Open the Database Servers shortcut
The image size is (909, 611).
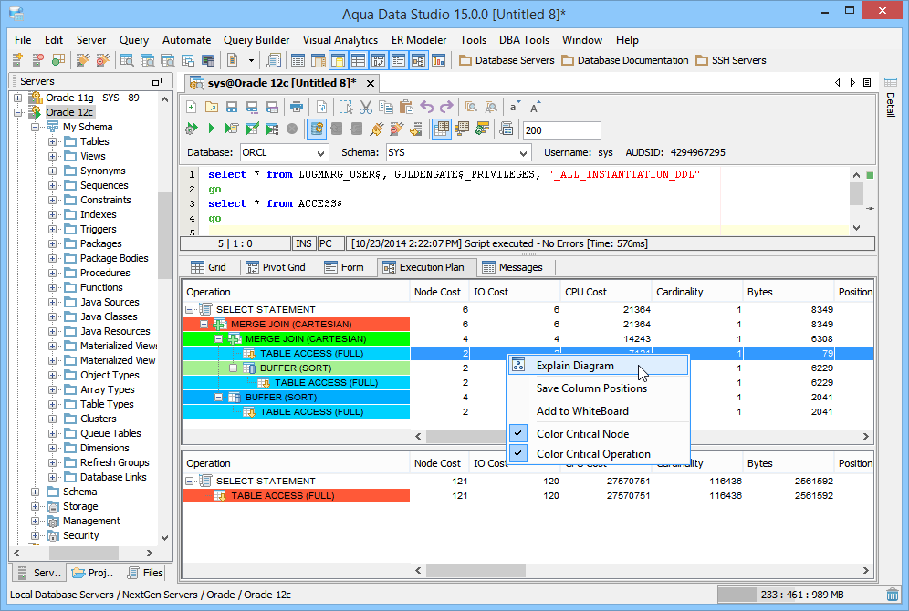(507, 60)
